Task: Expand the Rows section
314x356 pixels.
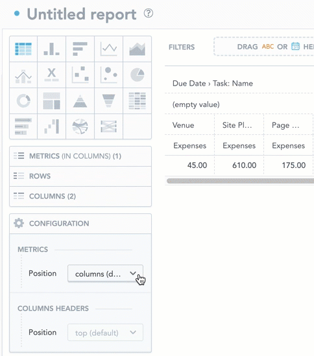Action: pos(80,176)
